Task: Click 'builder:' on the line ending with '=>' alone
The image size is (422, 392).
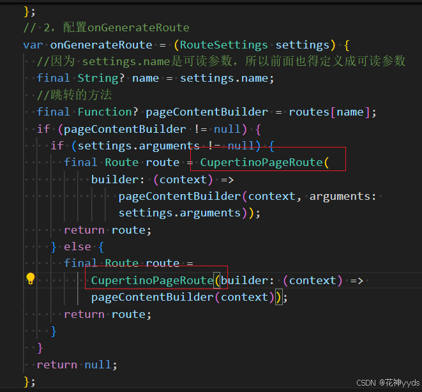Action: [118, 179]
